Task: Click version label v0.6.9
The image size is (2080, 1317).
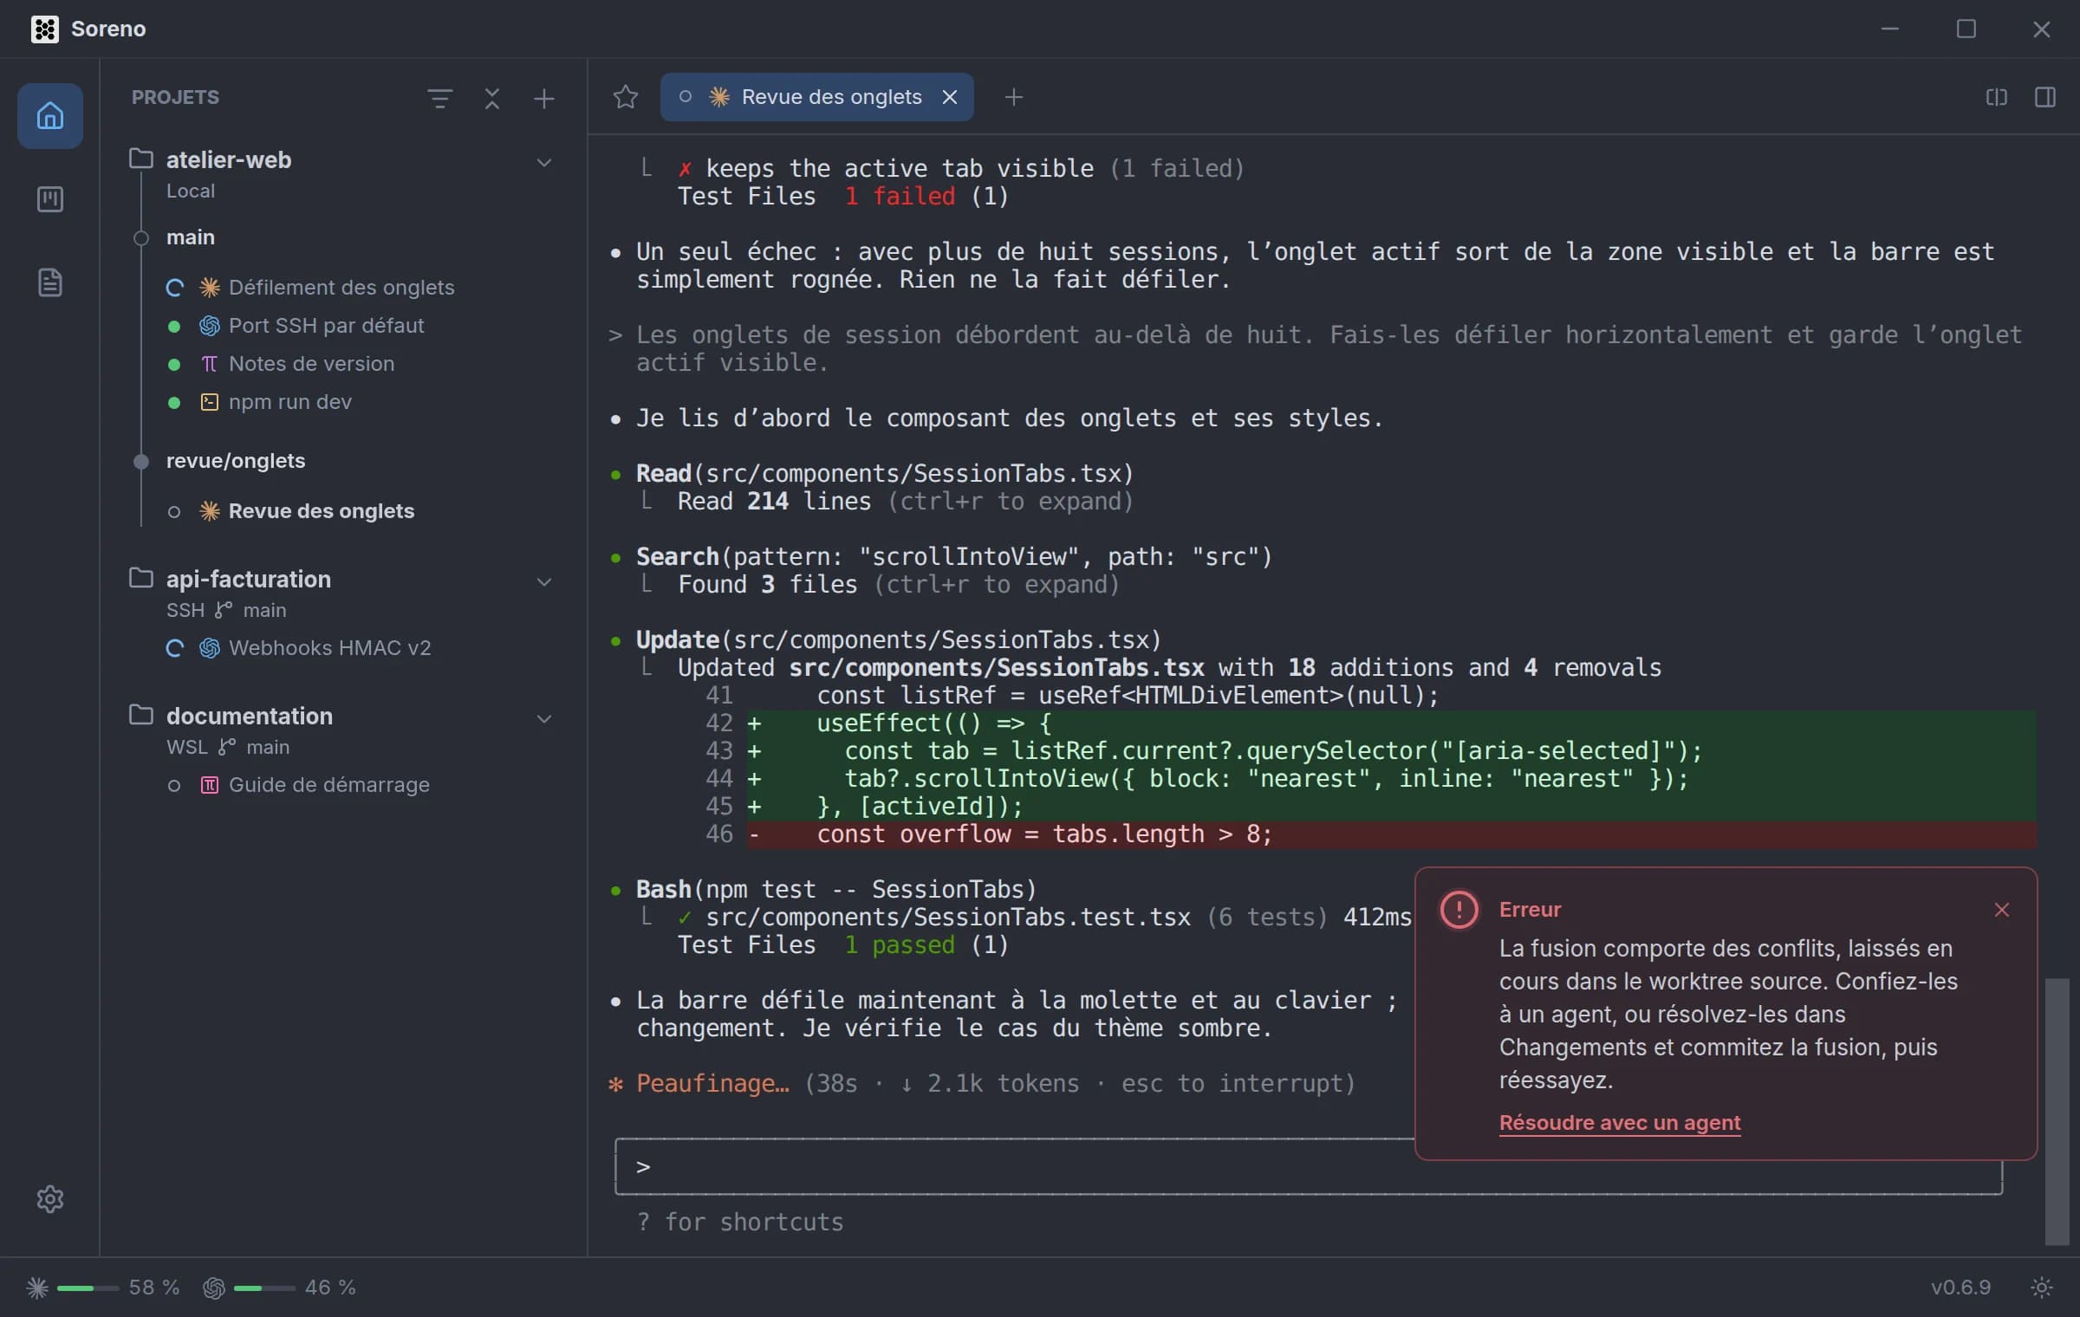Action: click(1960, 1288)
